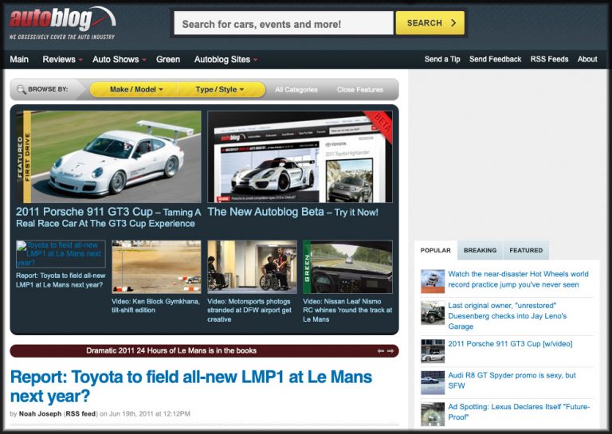
Task: Open the About link
Action: pos(587,59)
